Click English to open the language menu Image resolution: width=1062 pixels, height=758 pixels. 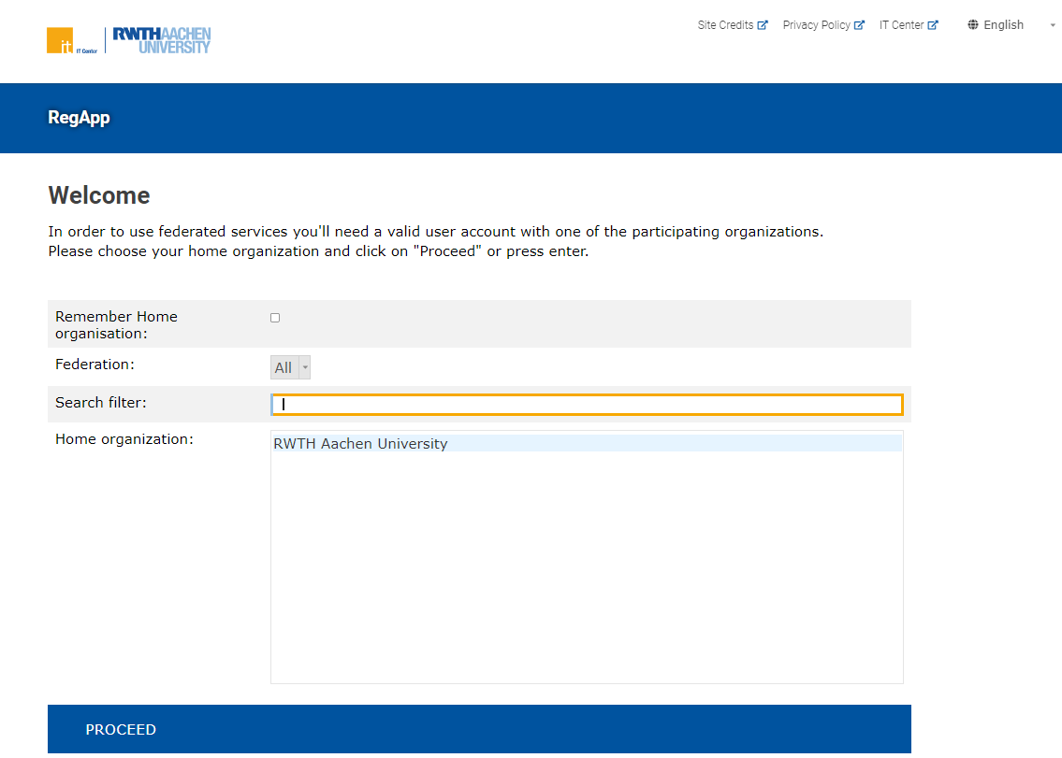click(1003, 24)
